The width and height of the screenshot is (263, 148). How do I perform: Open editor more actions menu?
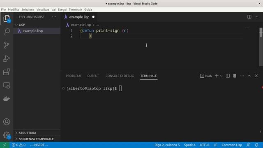(256, 17)
